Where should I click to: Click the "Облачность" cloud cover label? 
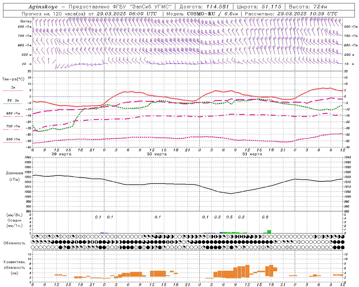tap(14, 243)
